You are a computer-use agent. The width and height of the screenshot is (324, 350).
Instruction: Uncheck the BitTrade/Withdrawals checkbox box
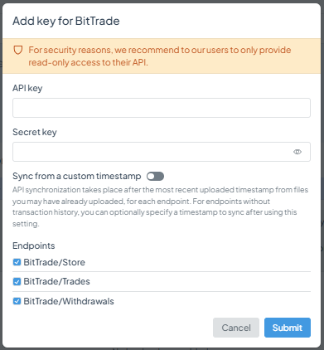pos(17,301)
